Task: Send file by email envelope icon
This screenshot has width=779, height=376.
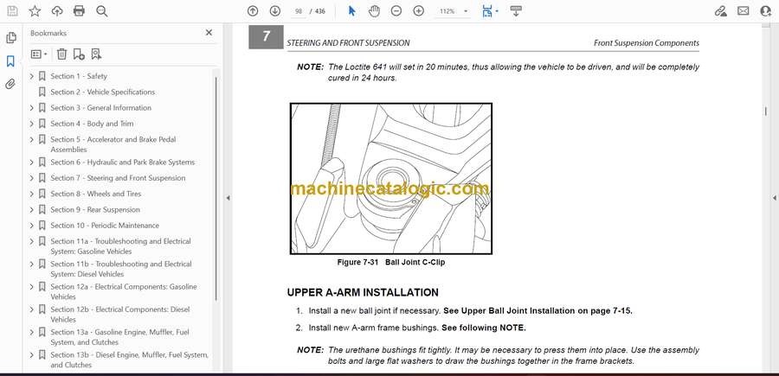Action: (x=744, y=11)
